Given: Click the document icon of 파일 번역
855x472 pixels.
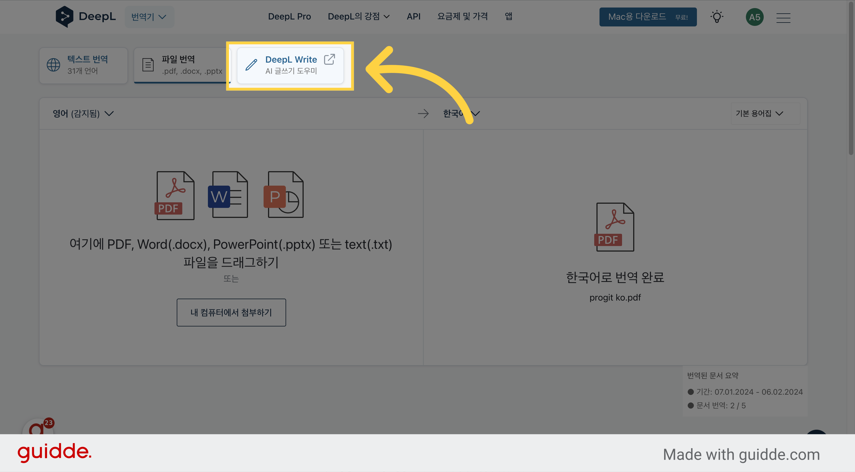Looking at the screenshot, I should pos(148,65).
